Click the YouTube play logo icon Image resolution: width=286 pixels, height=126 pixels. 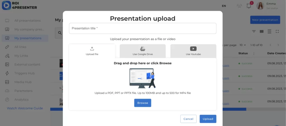coord(193,49)
